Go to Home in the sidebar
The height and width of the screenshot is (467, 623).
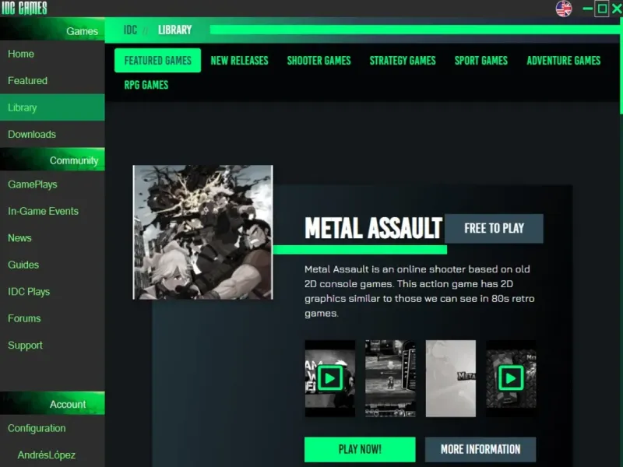click(x=52, y=54)
